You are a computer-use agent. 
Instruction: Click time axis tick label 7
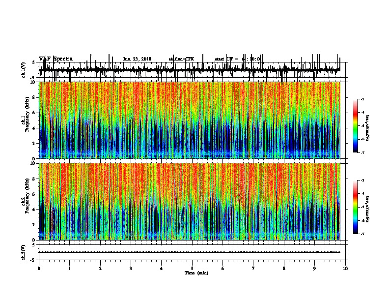click(253, 269)
